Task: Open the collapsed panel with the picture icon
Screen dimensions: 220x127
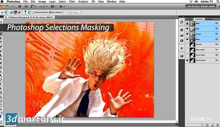Action: (182, 35)
